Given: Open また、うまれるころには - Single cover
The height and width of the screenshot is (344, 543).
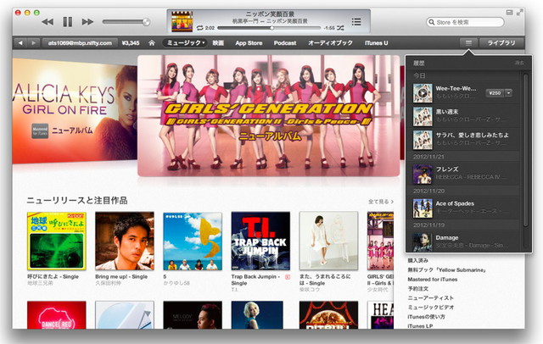Looking at the screenshot, I should click(328, 241).
